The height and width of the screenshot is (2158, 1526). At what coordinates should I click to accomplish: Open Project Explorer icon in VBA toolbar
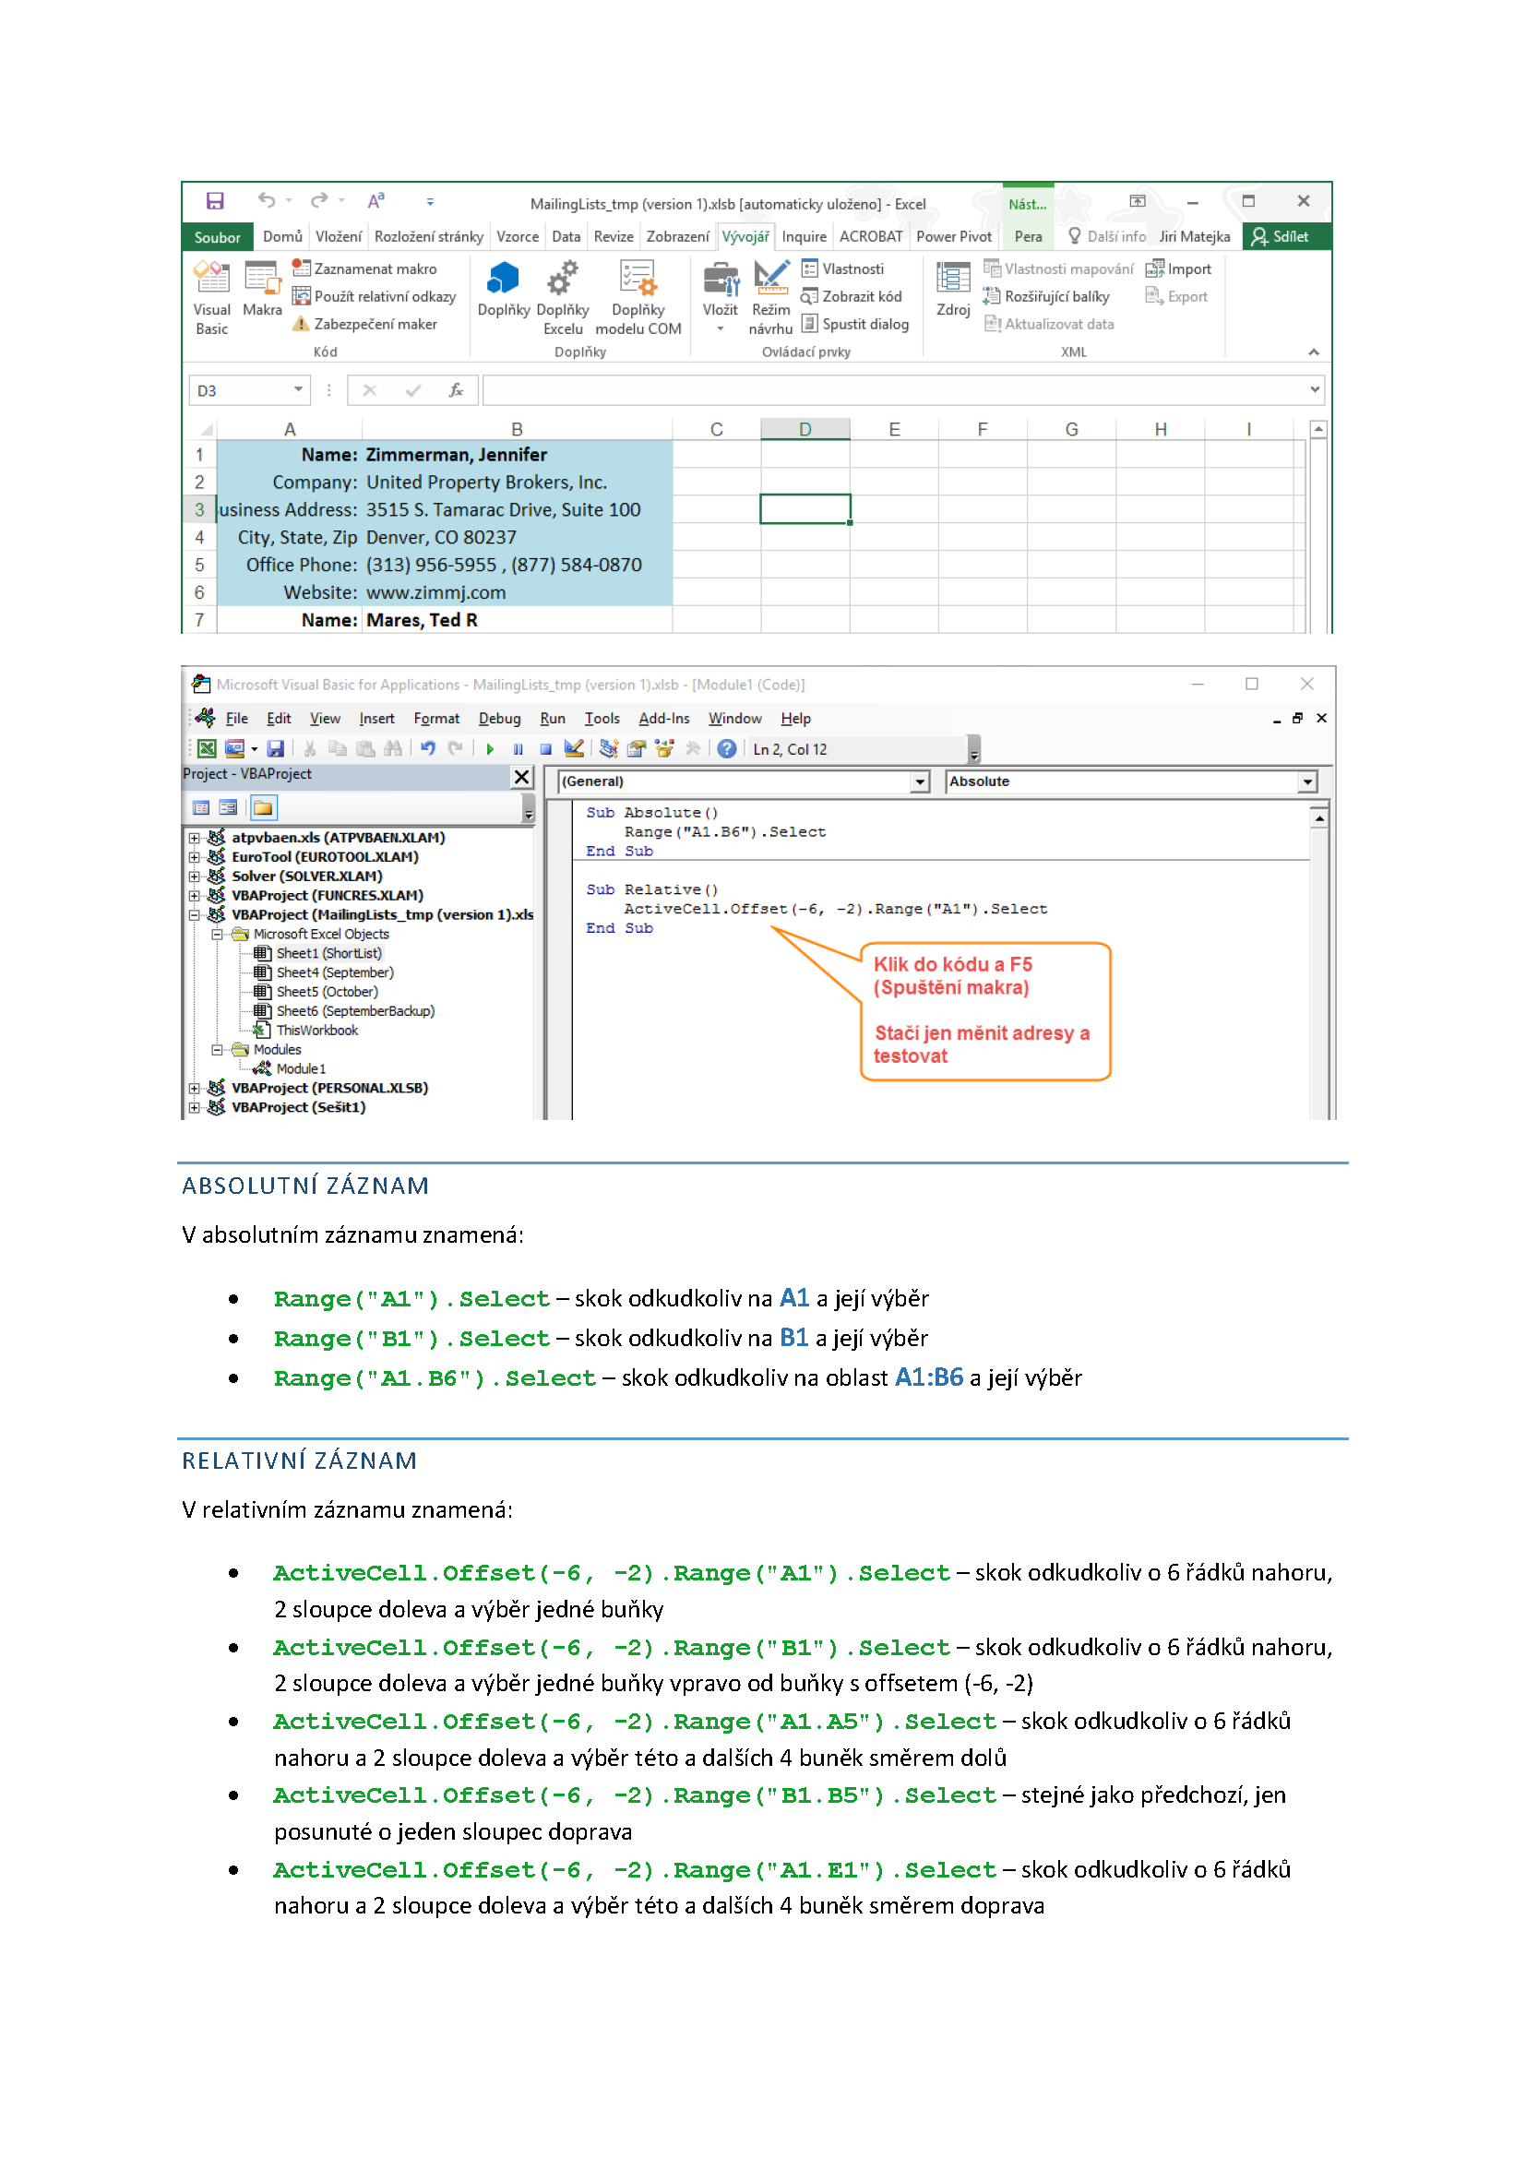click(609, 749)
